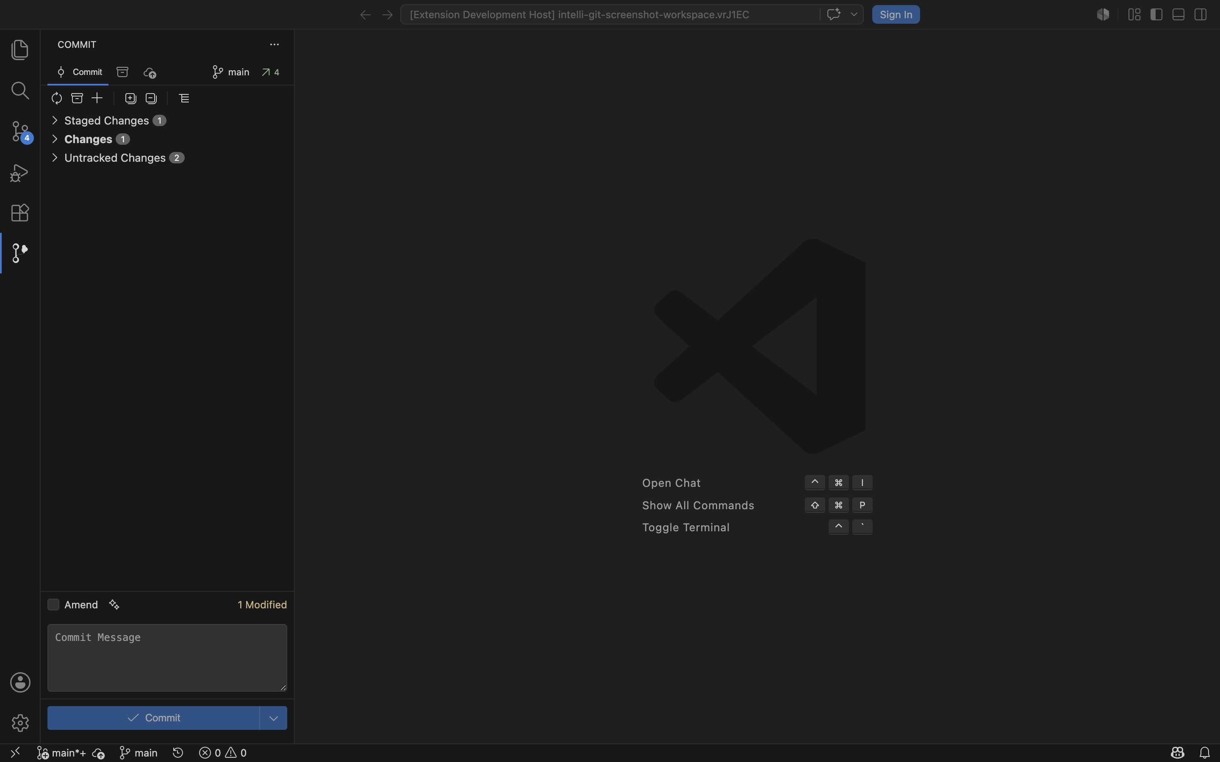
Task: Select the IntelliGit branch icon in activity bar
Action: point(19,253)
